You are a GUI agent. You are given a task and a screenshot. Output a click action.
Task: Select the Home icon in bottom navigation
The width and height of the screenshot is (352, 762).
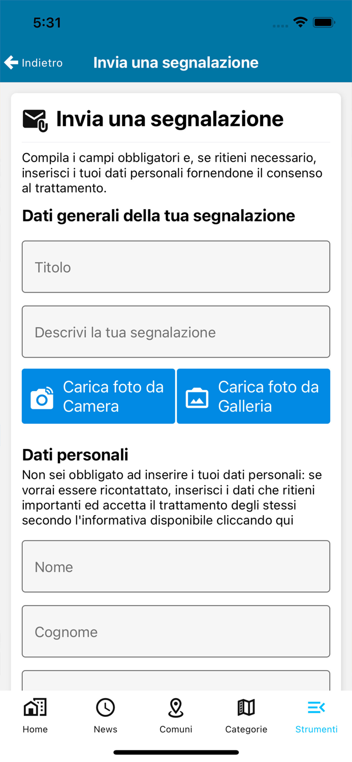click(x=35, y=707)
